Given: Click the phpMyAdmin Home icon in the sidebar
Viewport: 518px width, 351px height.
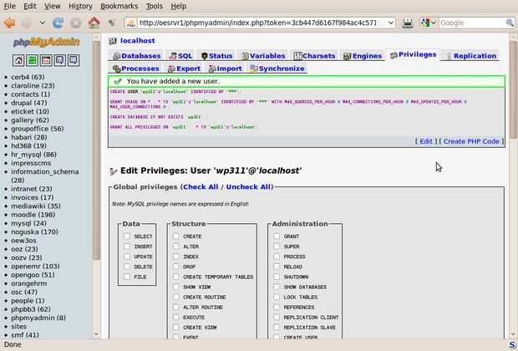Looking at the screenshot, I should [x=18, y=60].
